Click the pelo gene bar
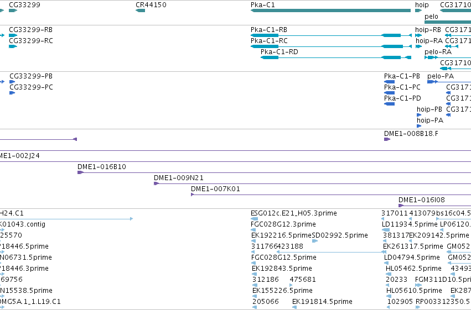 (x=448, y=22)
